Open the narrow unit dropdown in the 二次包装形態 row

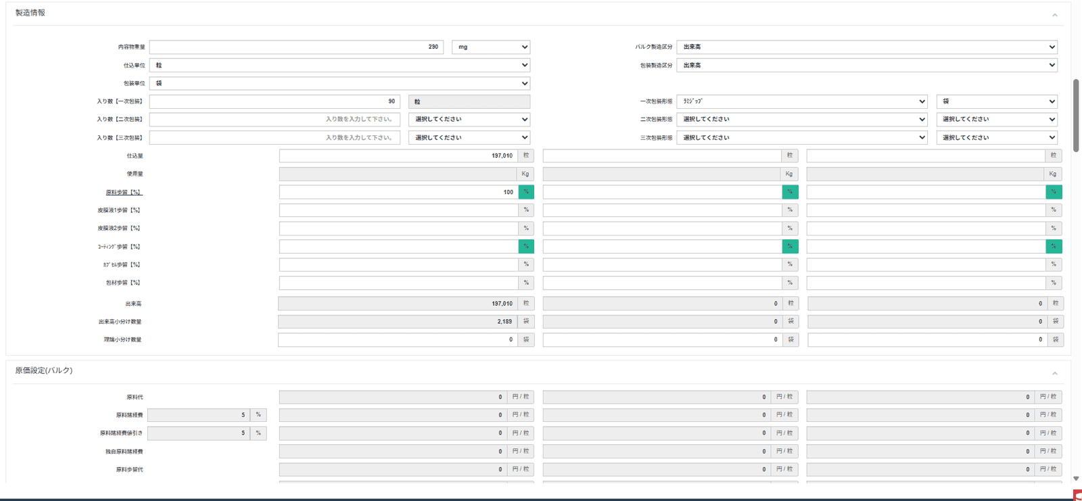pyautogui.click(x=997, y=120)
